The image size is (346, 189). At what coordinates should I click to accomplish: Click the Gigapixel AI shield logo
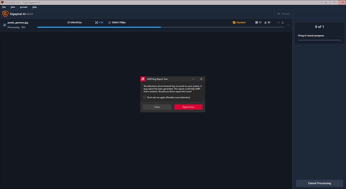pyautogui.click(x=5, y=14)
